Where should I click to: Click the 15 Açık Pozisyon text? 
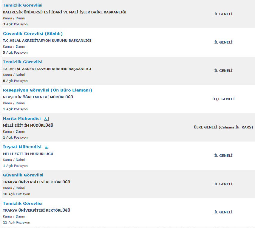(16, 222)
